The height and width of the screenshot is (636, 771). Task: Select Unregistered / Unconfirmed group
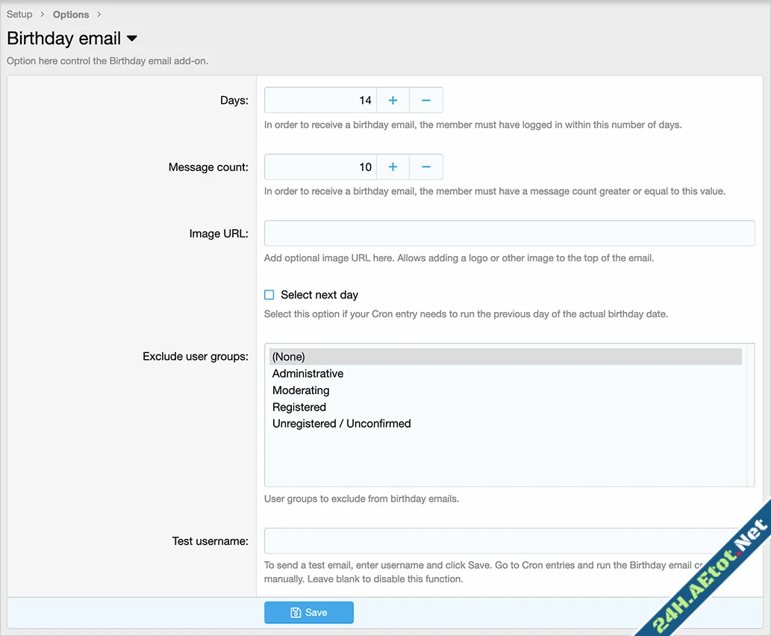point(341,423)
